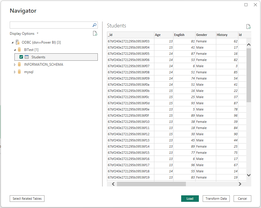Click the search magnifying glass icon
The image size is (261, 208).
coord(94,25)
